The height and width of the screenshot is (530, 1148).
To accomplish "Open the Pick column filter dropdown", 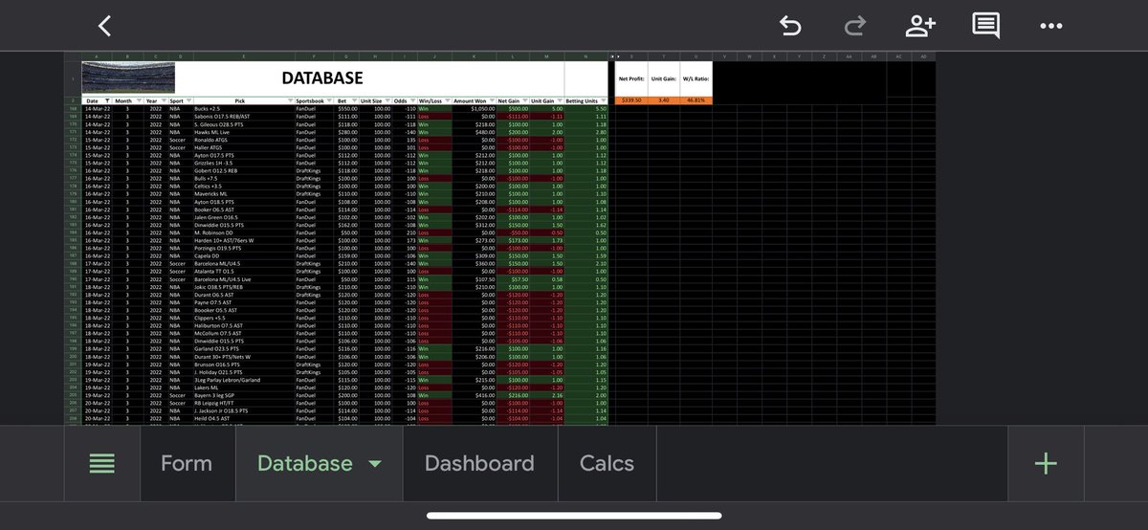I will 289,100.
